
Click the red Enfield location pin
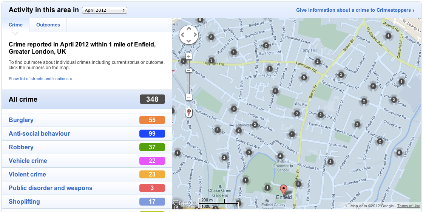point(283,189)
